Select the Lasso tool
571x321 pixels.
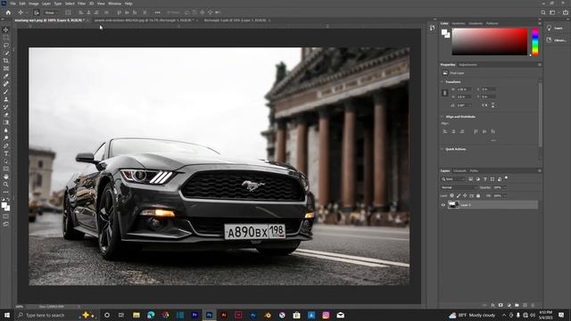pos(6,45)
